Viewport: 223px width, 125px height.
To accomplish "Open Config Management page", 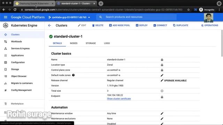I will point(21,90).
